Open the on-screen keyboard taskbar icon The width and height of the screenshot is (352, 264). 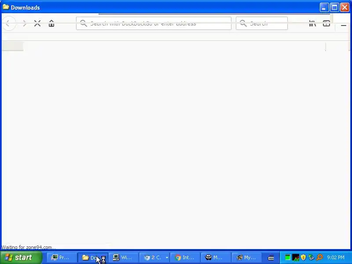point(271,258)
